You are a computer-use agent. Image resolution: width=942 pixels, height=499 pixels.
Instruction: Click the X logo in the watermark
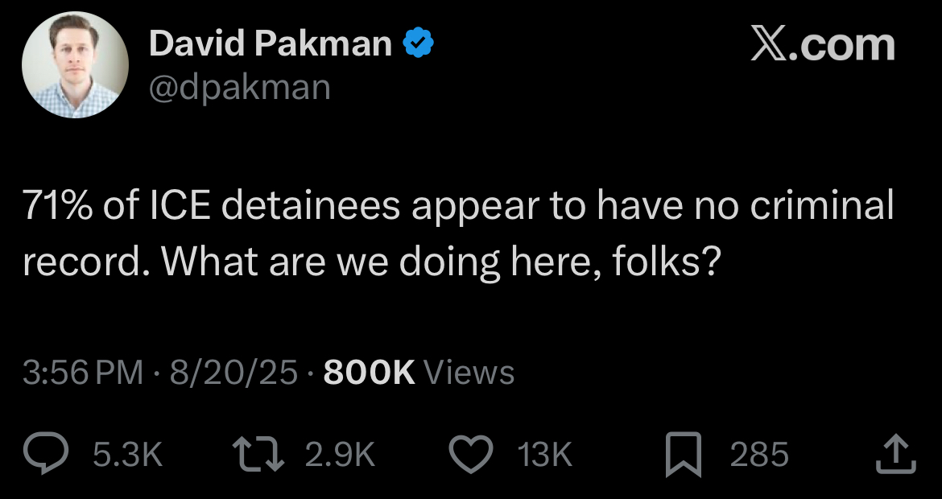point(773,44)
